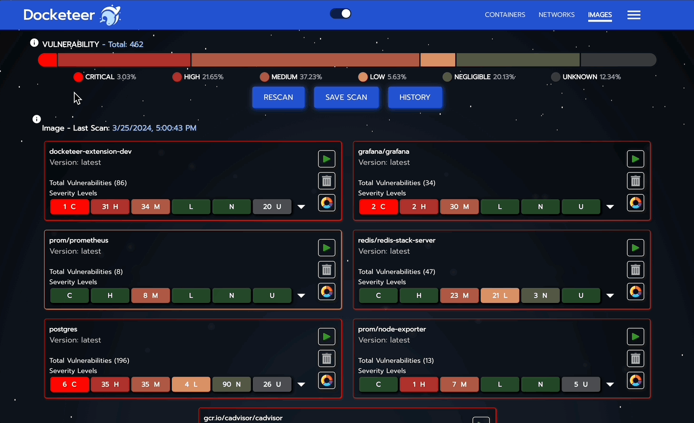Expand redis/redis-stack-server severity details
694x423 pixels.
610,296
